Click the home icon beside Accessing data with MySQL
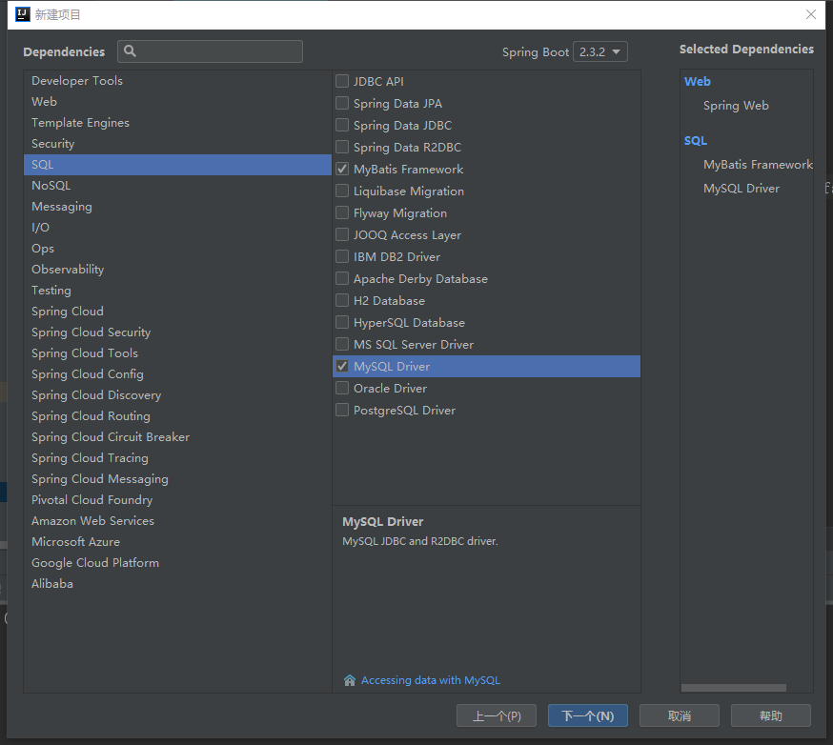Viewport: 833px width, 745px height. [x=350, y=680]
